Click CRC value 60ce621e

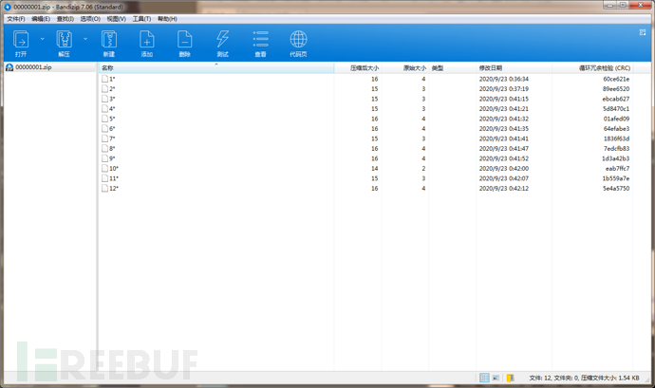point(616,79)
